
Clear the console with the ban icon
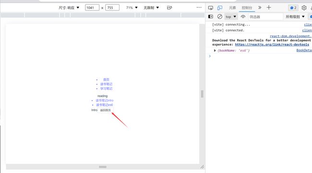(220, 17)
